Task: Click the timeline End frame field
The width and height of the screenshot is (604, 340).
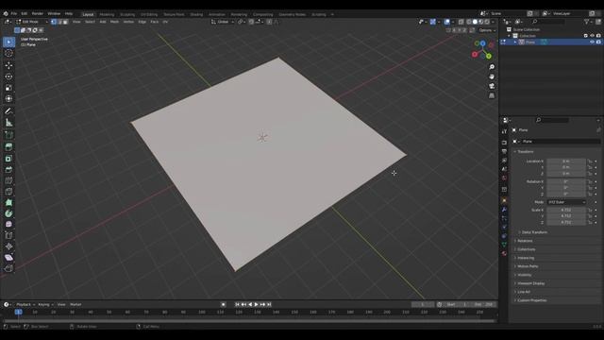Action: [x=484, y=304]
